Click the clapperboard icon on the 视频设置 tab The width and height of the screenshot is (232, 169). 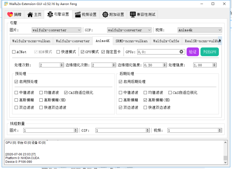pos(78,15)
